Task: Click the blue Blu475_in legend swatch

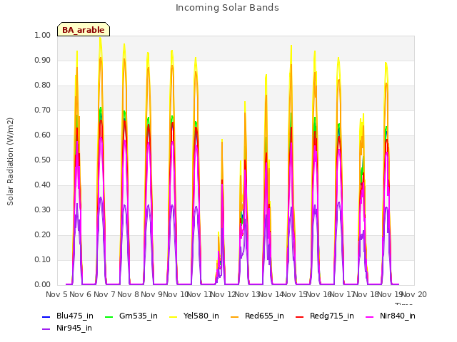Action: 46,316
